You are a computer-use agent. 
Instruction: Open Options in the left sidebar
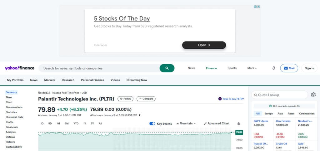(x=10, y=137)
